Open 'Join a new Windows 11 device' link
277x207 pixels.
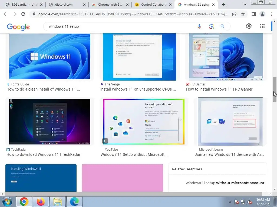(229, 154)
